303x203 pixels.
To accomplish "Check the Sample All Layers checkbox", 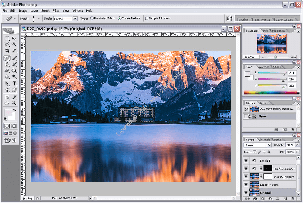I will (147, 18).
